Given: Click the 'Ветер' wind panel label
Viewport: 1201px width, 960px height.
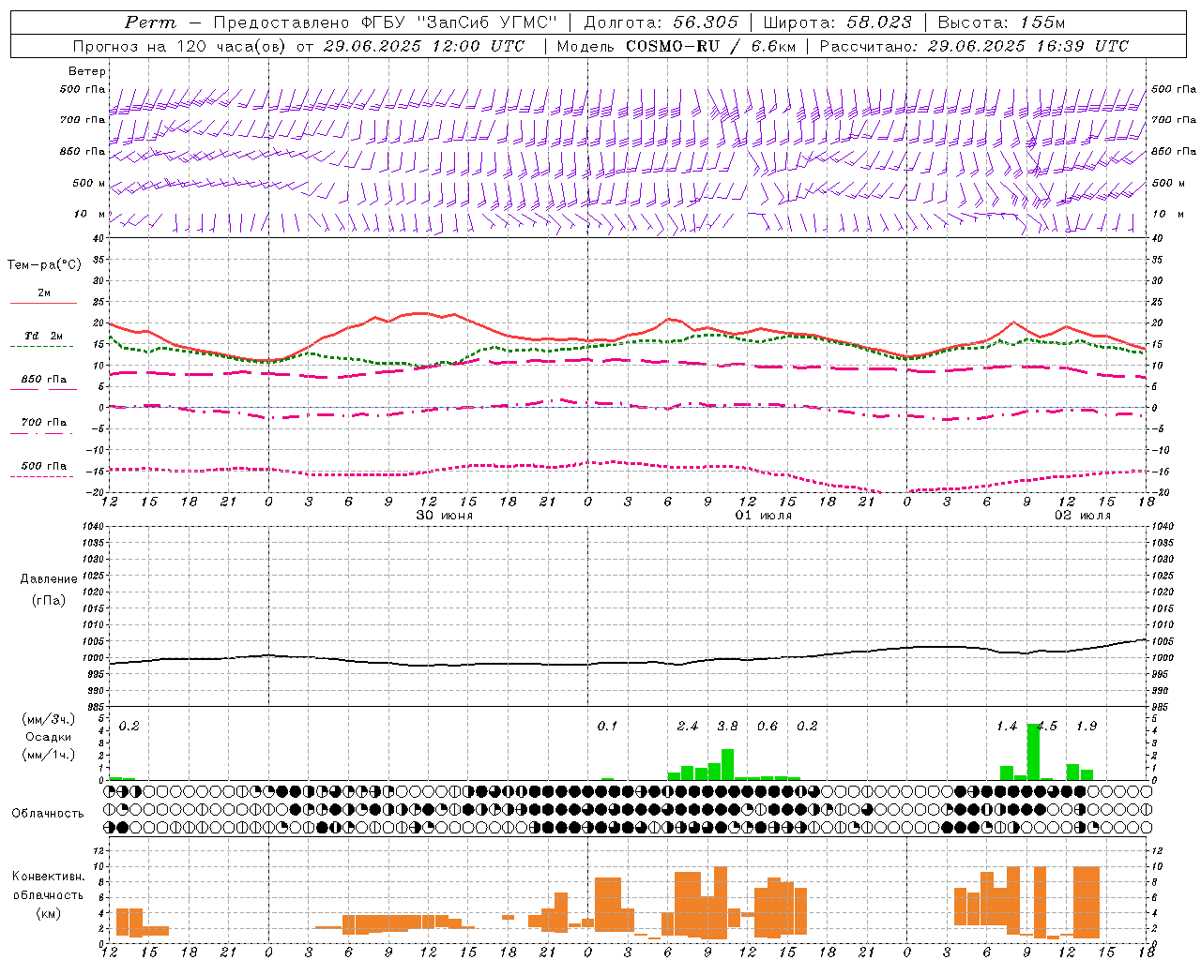Looking at the screenshot, I should (x=86, y=71).
